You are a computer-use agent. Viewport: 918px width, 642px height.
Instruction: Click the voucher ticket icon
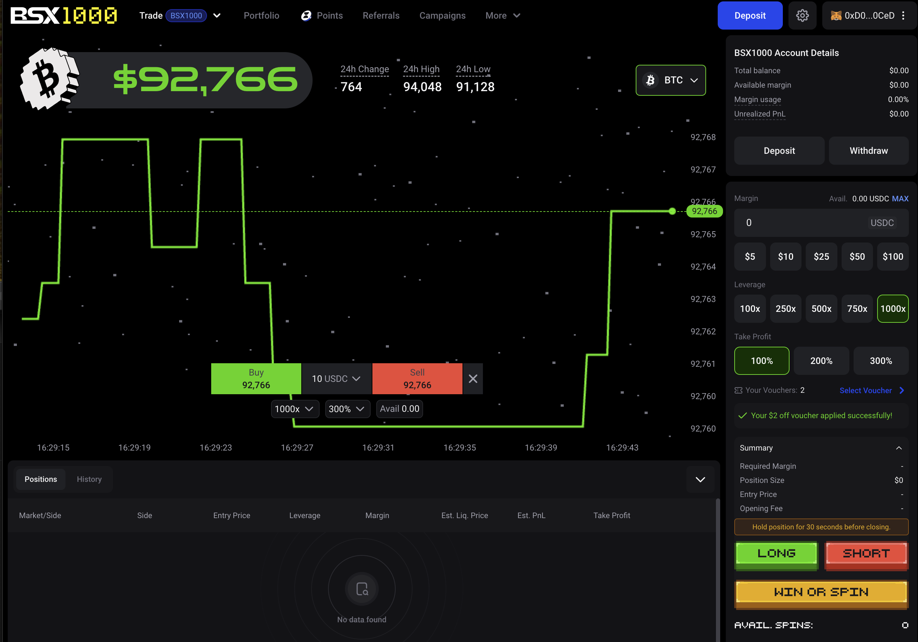pyautogui.click(x=738, y=390)
